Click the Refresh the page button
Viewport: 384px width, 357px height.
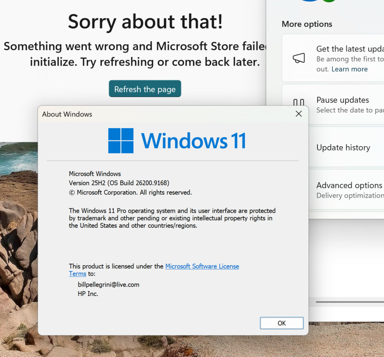click(x=145, y=89)
